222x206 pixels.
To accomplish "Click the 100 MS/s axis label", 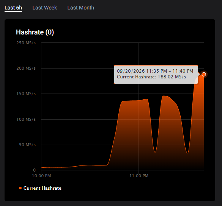I will coord(26,119).
